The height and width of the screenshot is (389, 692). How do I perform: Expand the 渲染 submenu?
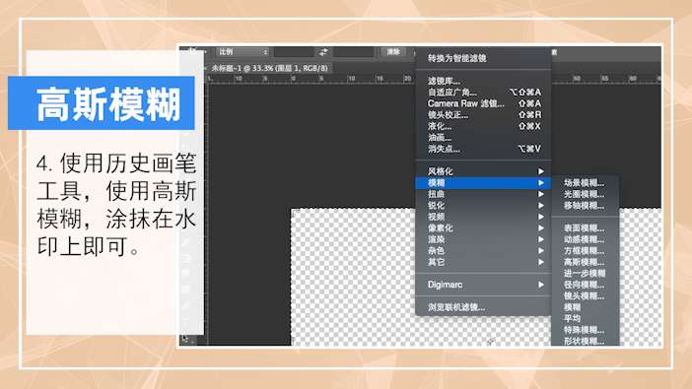tap(483, 239)
